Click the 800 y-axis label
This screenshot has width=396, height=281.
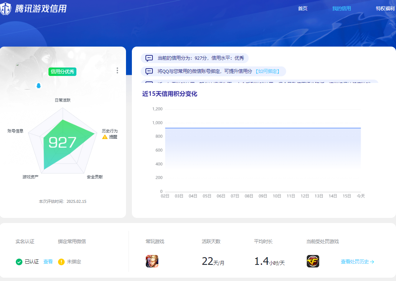[159, 136]
